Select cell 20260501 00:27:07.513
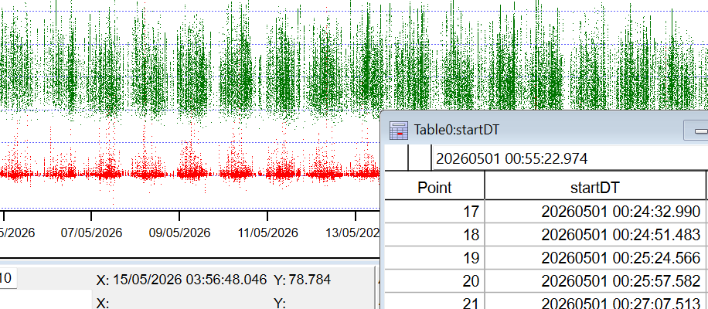 pos(594,301)
